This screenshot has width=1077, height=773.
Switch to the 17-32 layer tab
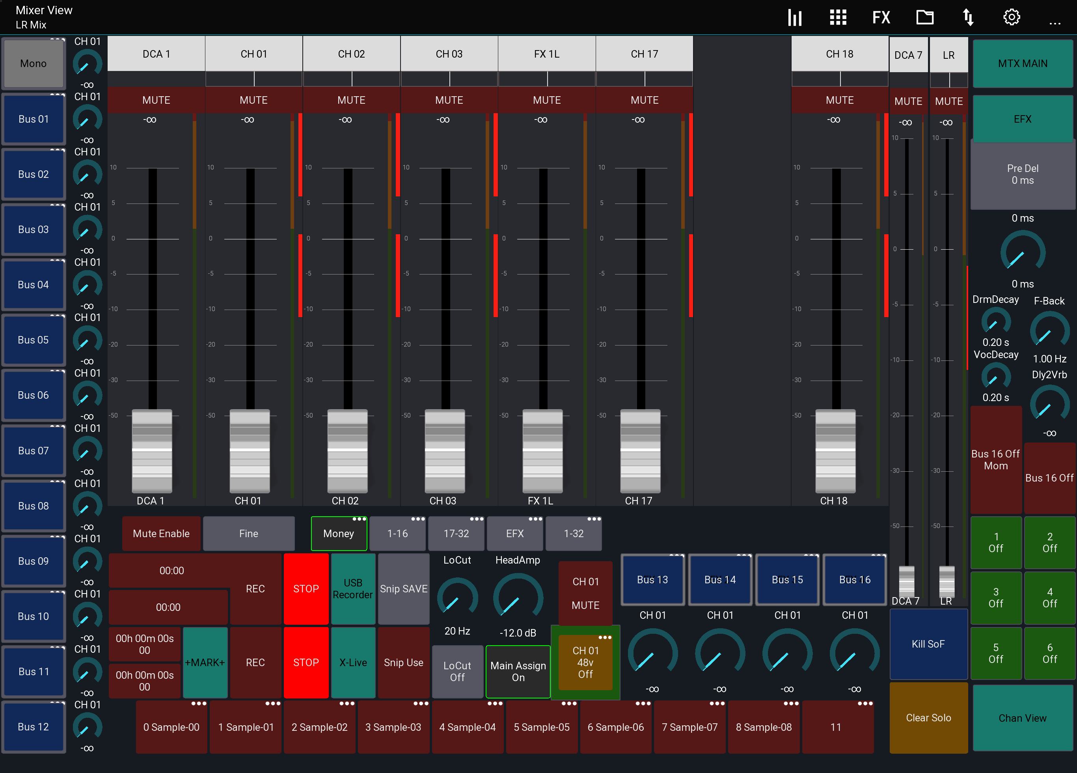coord(456,534)
